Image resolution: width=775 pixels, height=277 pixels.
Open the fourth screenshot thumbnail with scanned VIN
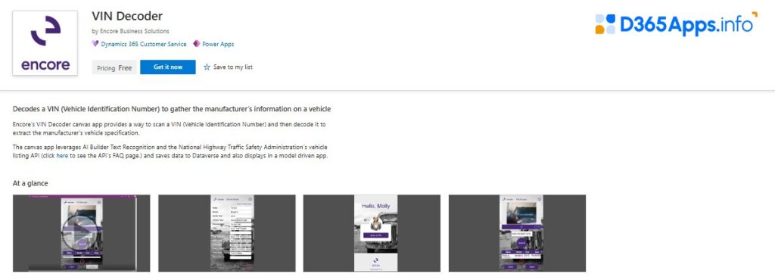[517, 233]
